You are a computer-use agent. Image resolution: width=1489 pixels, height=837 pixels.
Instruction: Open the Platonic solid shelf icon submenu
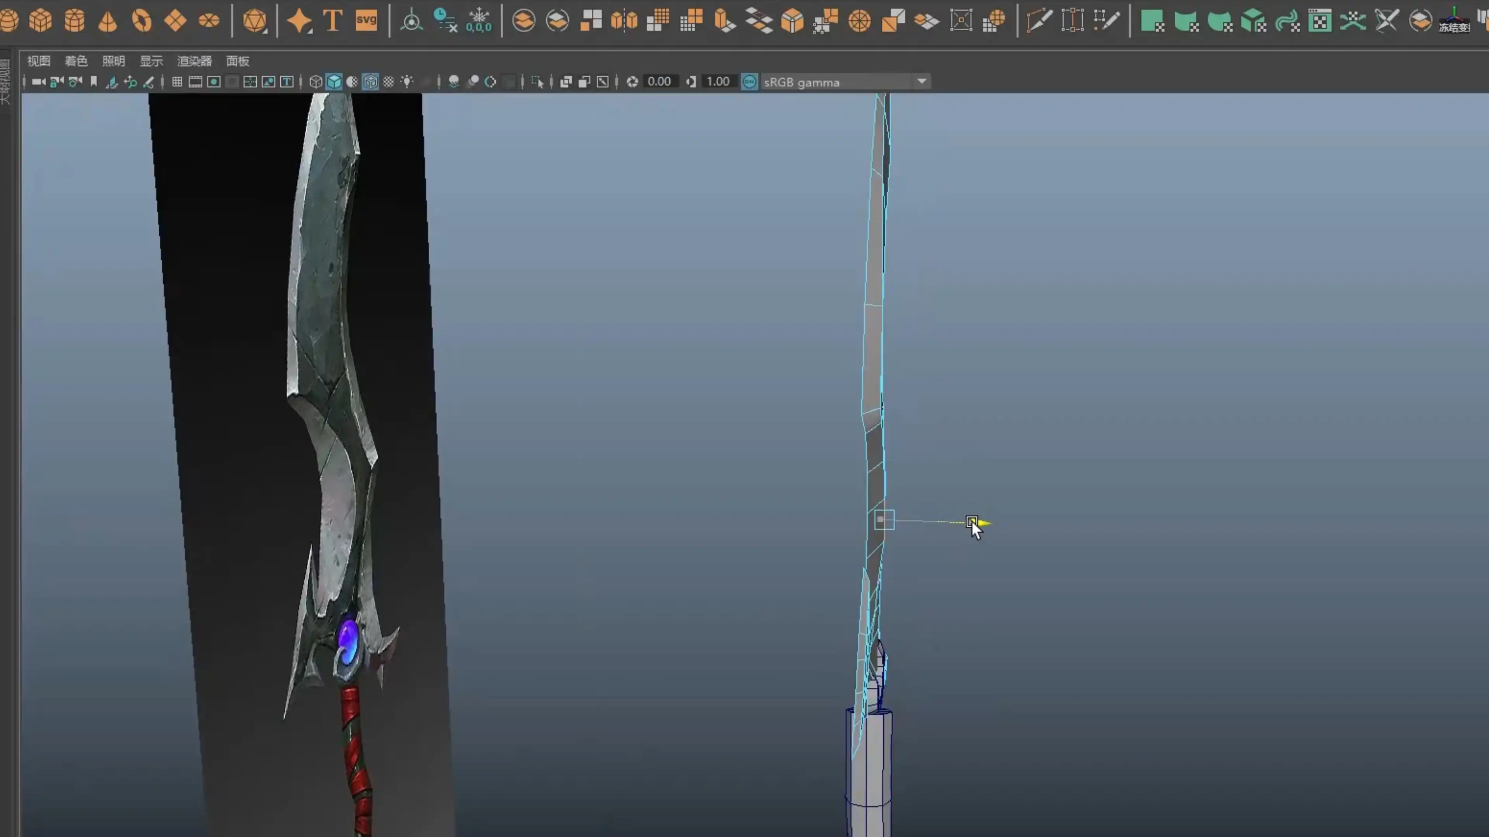point(254,21)
